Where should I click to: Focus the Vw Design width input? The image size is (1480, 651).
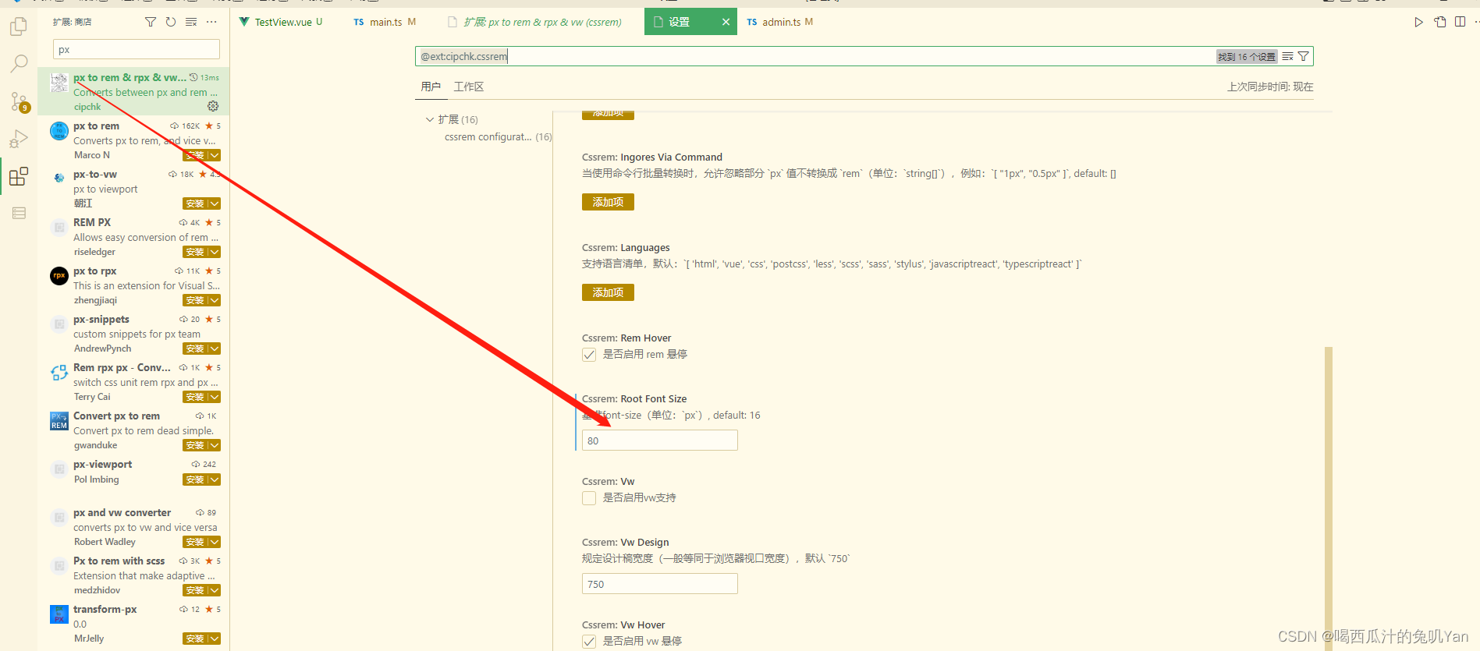[660, 584]
